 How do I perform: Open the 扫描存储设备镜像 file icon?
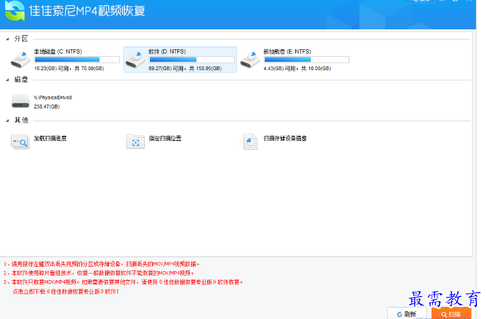[x=251, y=142]
